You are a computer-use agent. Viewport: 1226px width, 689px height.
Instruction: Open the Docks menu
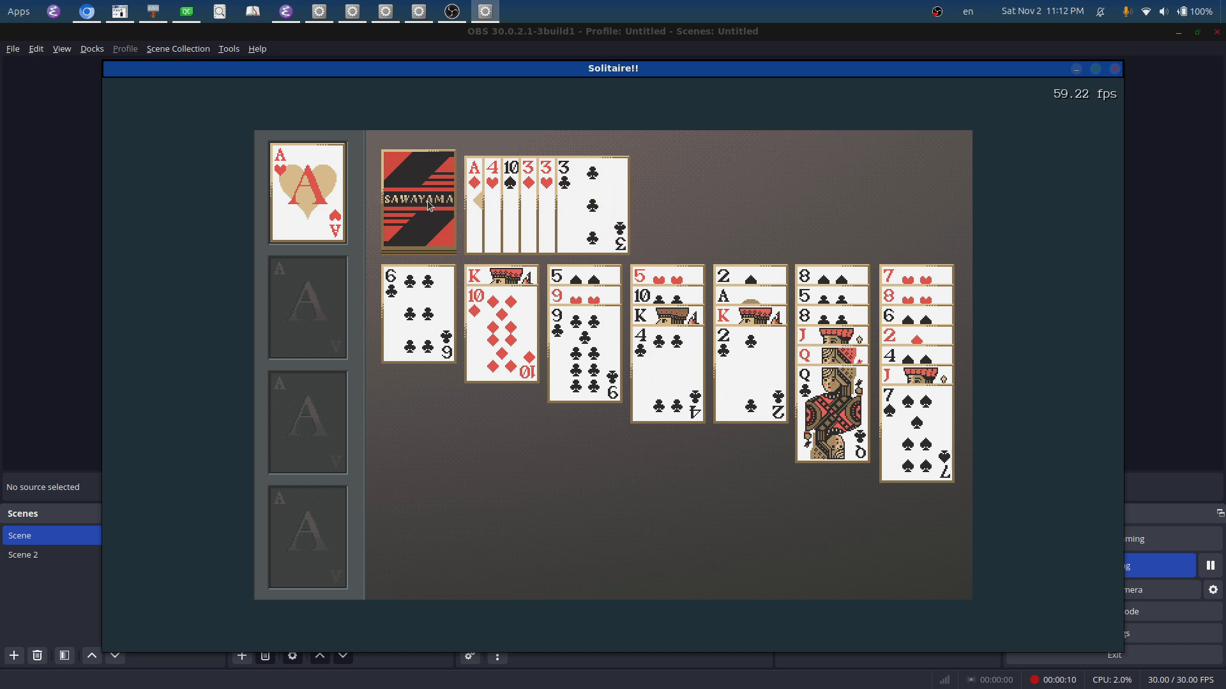point(92,48)
